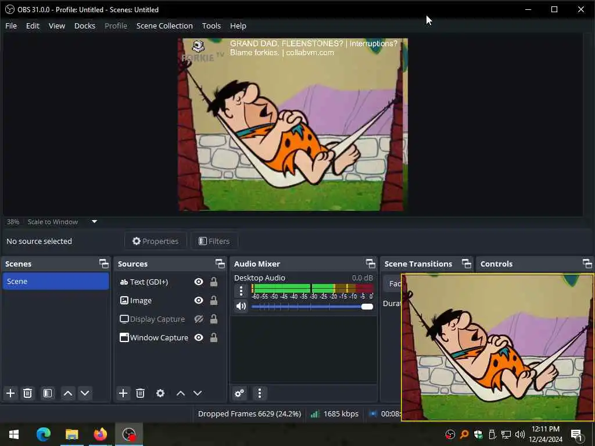
Task: Select the Display Capture source row
Action: [170, 319]
